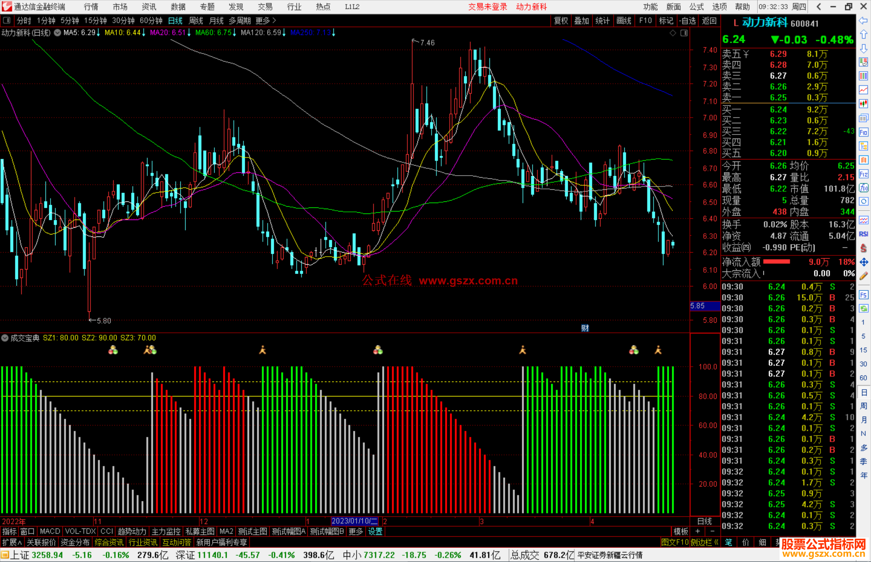The height and width of the screenshot is (562, 871).
Task: Select the pencil drawing tool icon
Action: pos(863,276)
